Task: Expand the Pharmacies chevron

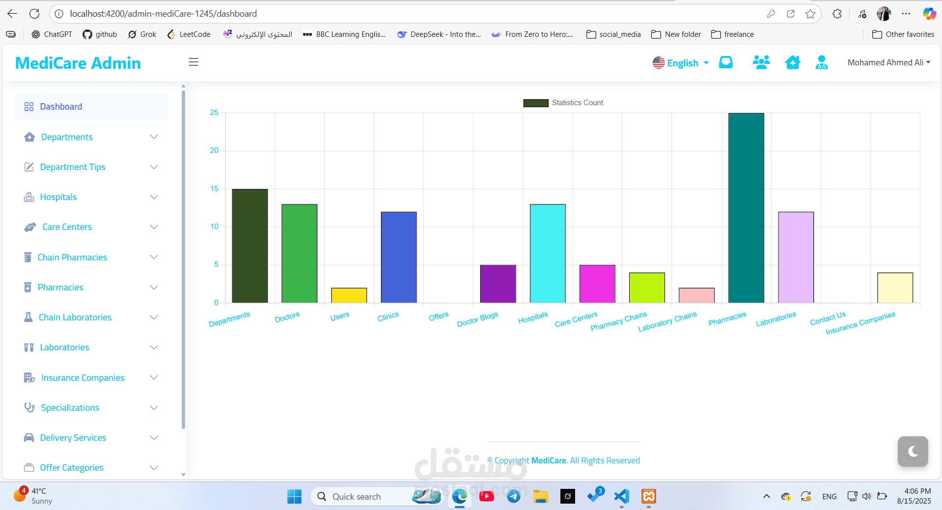Action: coord(154,287)
